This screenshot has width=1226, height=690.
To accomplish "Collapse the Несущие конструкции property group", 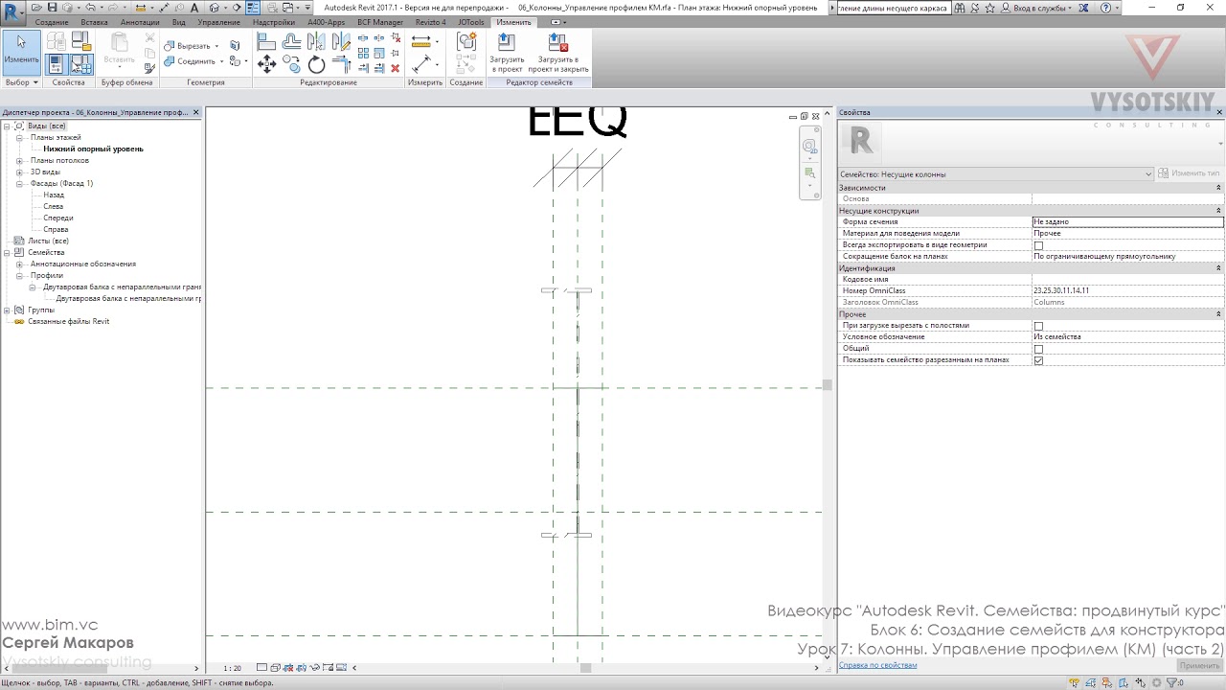I will pyautogui.click(x=1218, y=211).
